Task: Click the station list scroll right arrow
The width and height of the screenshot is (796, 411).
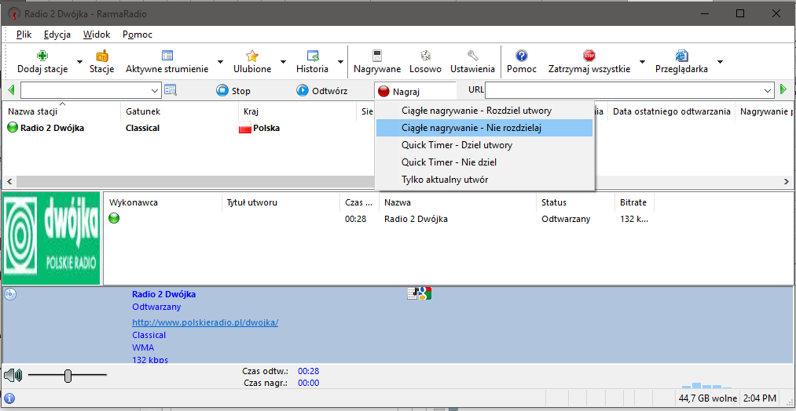Action: 787,181
